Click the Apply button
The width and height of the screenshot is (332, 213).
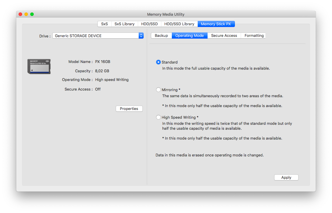(286, 178)
